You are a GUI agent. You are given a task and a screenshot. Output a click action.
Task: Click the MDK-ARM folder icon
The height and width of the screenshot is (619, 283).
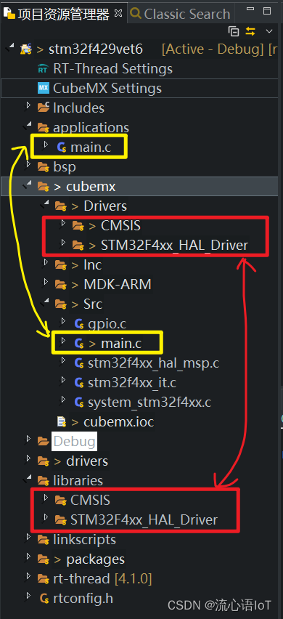(60, 285)
